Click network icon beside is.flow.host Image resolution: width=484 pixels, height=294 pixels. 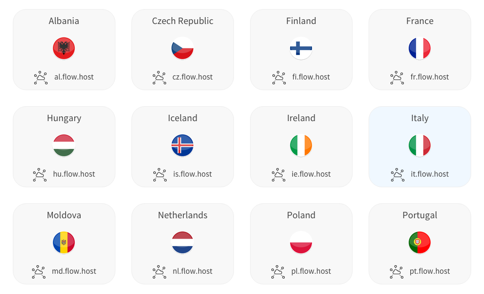159,175
